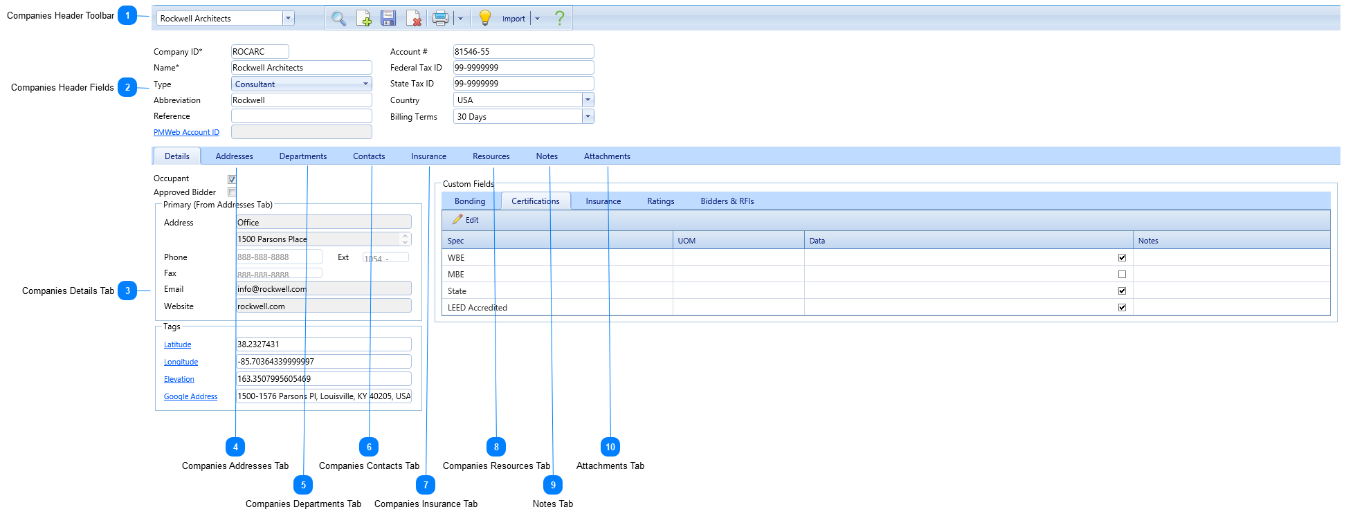Switch to the Contacts tab
This screenshot has width=1346, height=516.
click(x=369, y=156)
